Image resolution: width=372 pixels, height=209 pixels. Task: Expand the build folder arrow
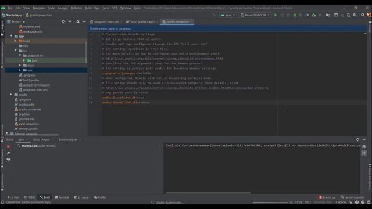16,41
